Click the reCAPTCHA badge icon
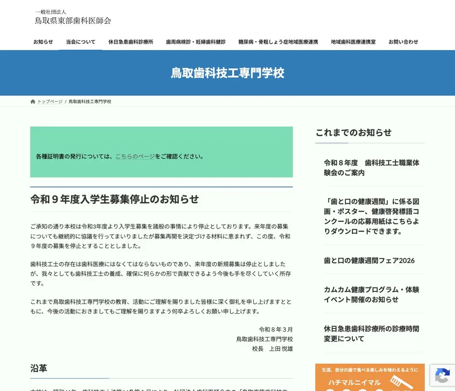The width and height of the screenshot is (455, 391). coord(442,375)
